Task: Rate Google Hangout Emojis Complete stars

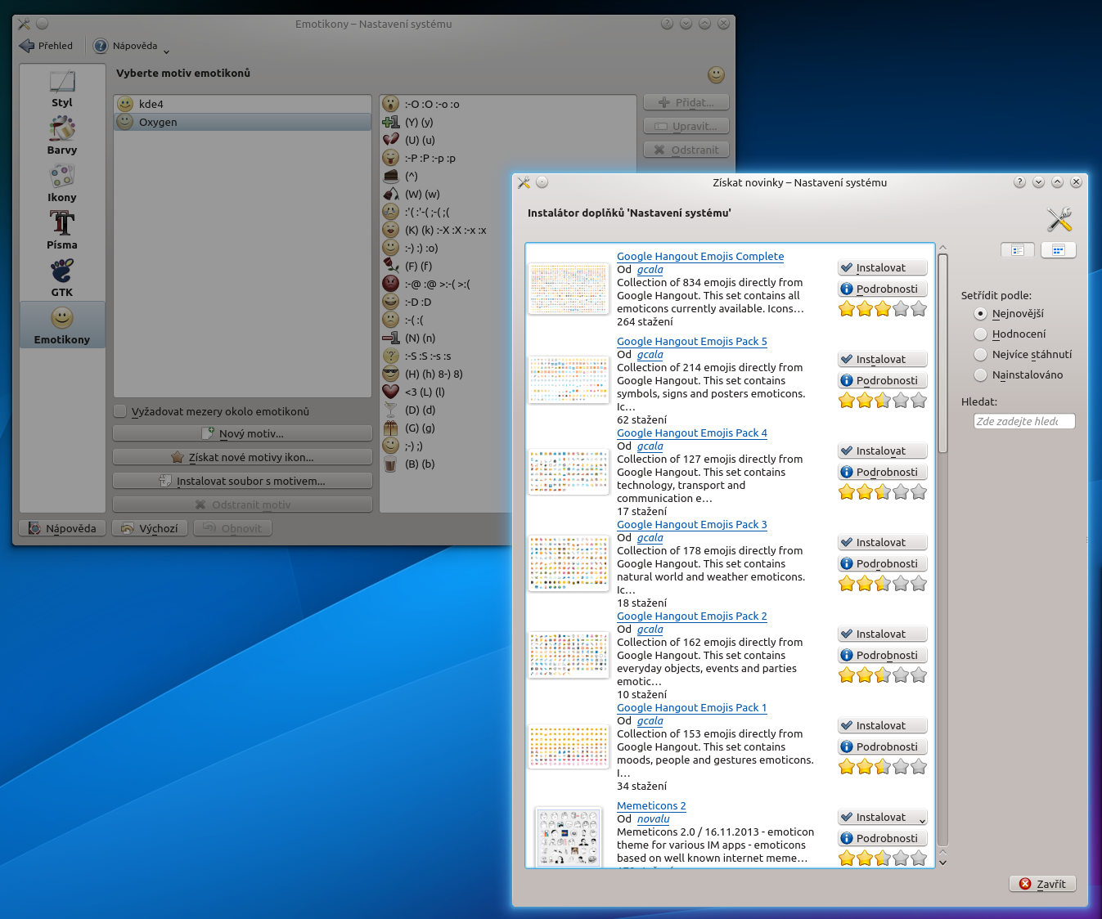Action: 883,309
